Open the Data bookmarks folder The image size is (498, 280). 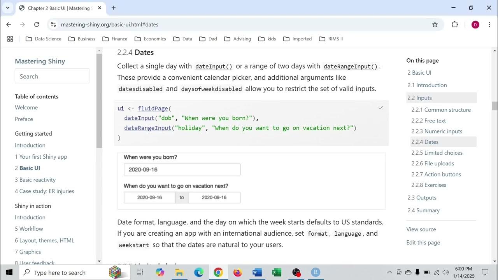pos(182,39)
